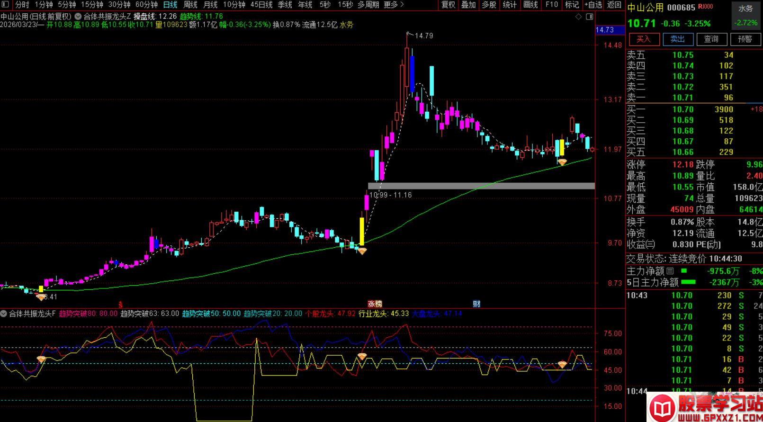Screen dimensions: 763x422
Task: Click the diamond icon above the chart
Action: 578,17
